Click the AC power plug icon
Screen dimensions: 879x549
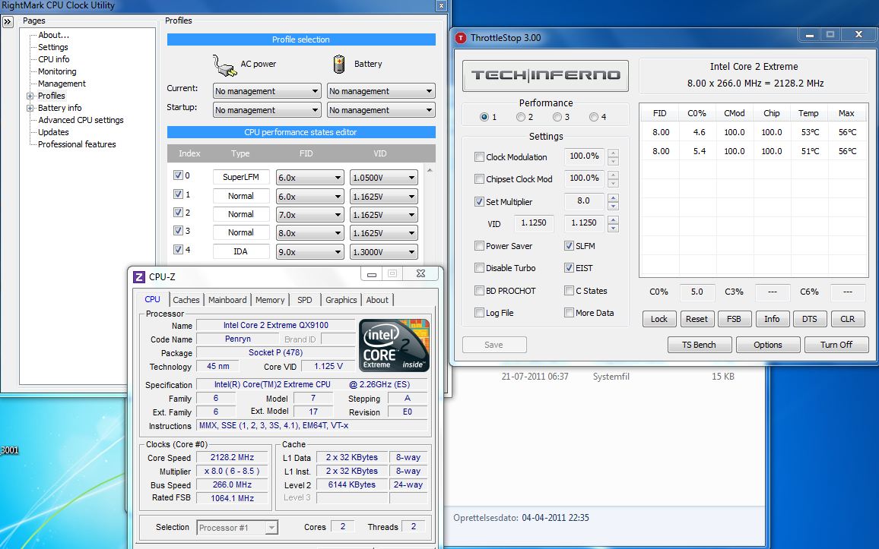click(x=225, y=65)
